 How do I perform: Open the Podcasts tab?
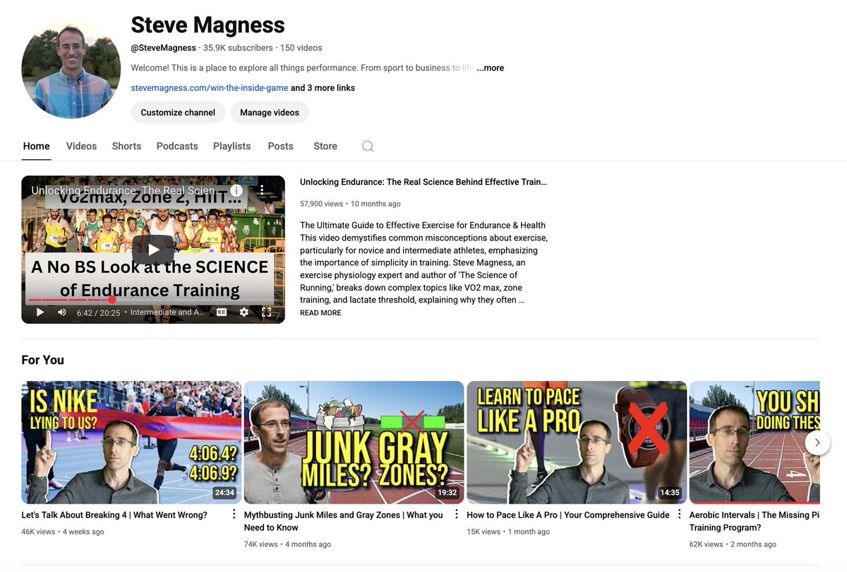coord(177,146)
